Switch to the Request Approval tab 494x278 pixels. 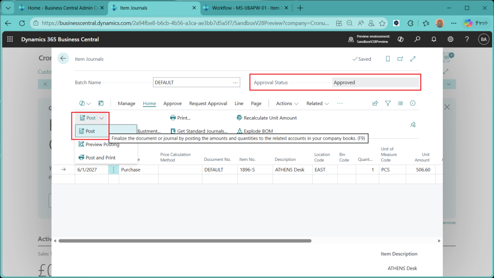[208, 104]
